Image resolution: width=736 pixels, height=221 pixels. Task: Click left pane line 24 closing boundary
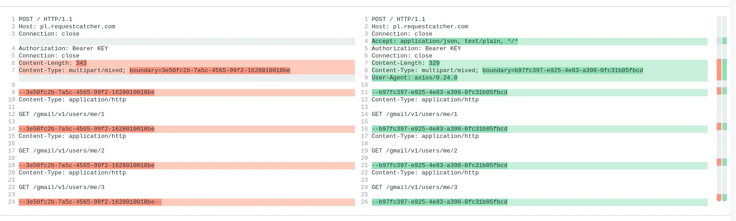pos(90,202)
